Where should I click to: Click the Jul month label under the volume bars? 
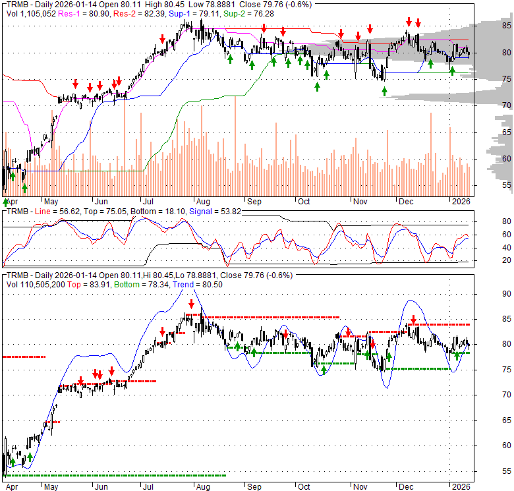pos(148,201)
